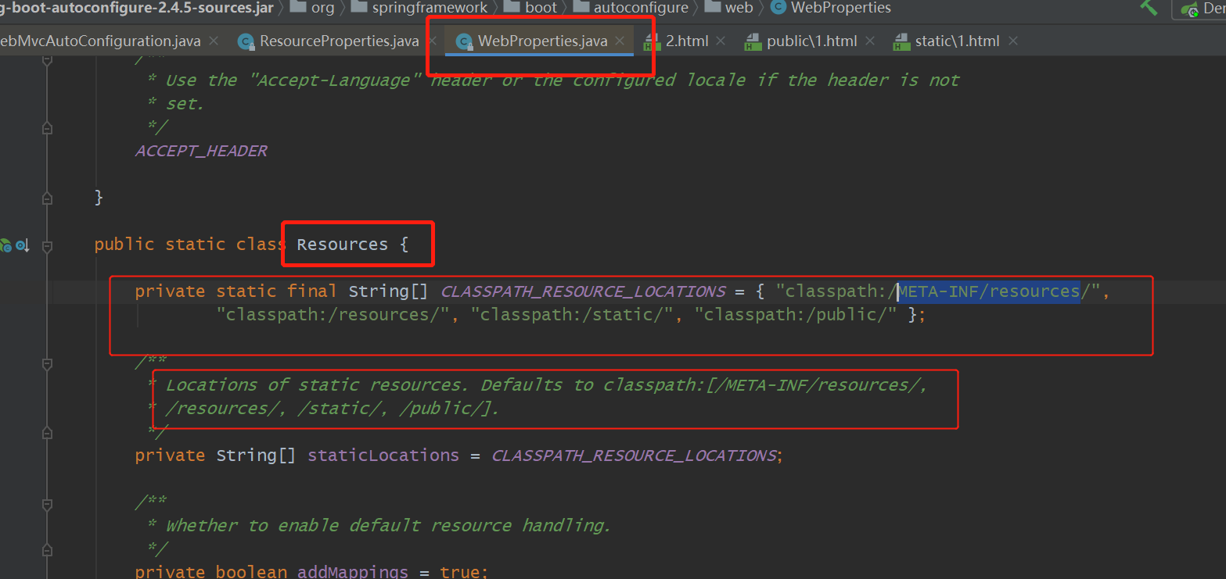This screenshot has height=579, width=1226.
Task: Click the Spring bean gutter icon
Action: tap(5, 245)
